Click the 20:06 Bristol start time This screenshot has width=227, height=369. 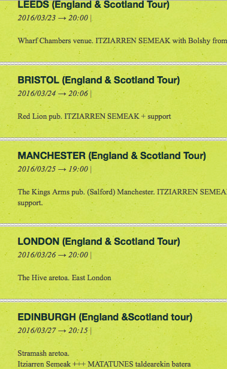tap(78, 94)
